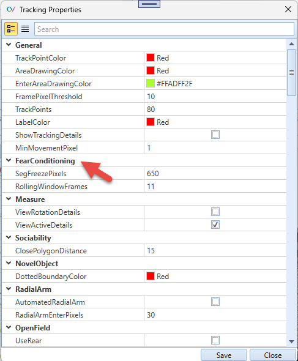The image size is (298, 361).
Task: Edit RadialArmEnterPixels value 30
Action: pyautogui.click(x=215, y=315)
